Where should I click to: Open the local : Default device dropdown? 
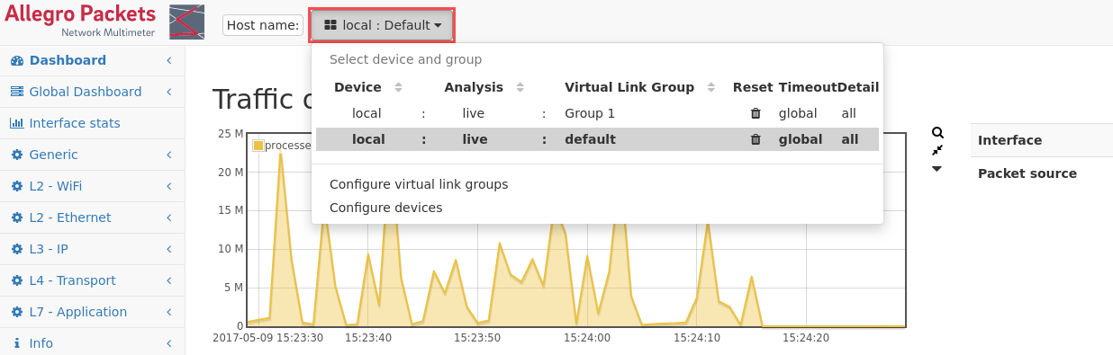click(383, 25)
